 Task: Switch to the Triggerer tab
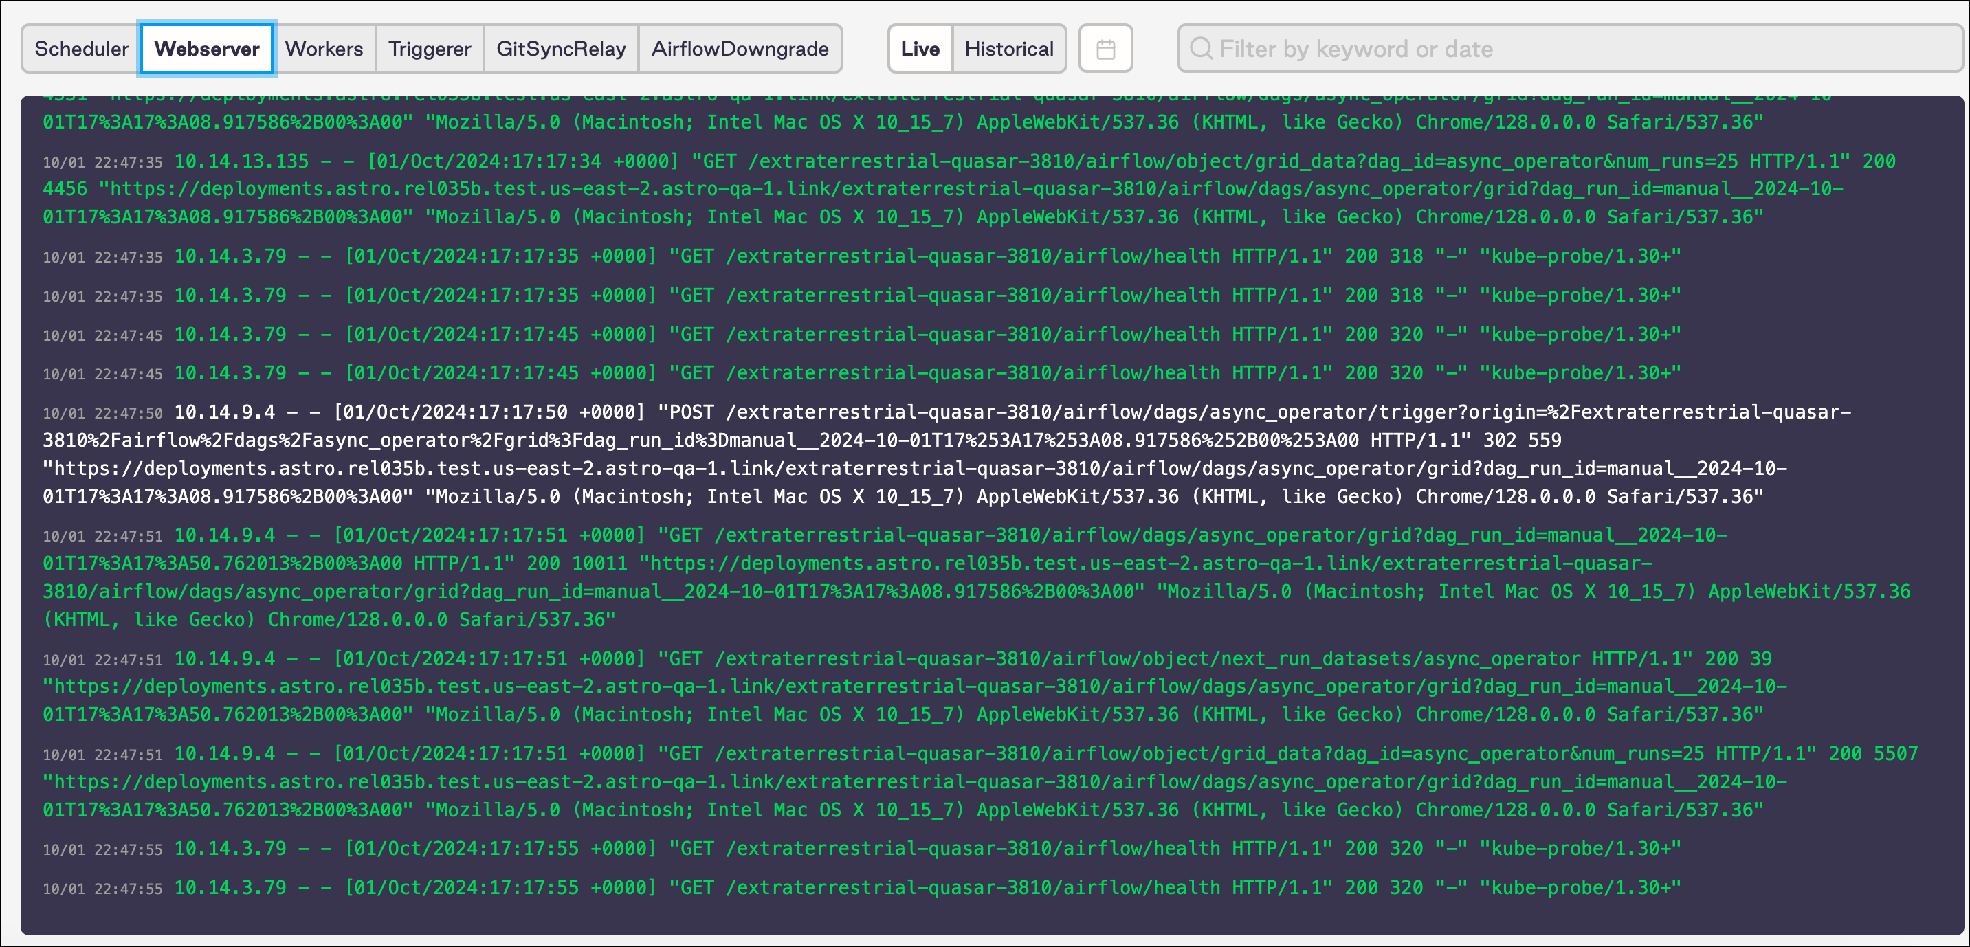430,49
